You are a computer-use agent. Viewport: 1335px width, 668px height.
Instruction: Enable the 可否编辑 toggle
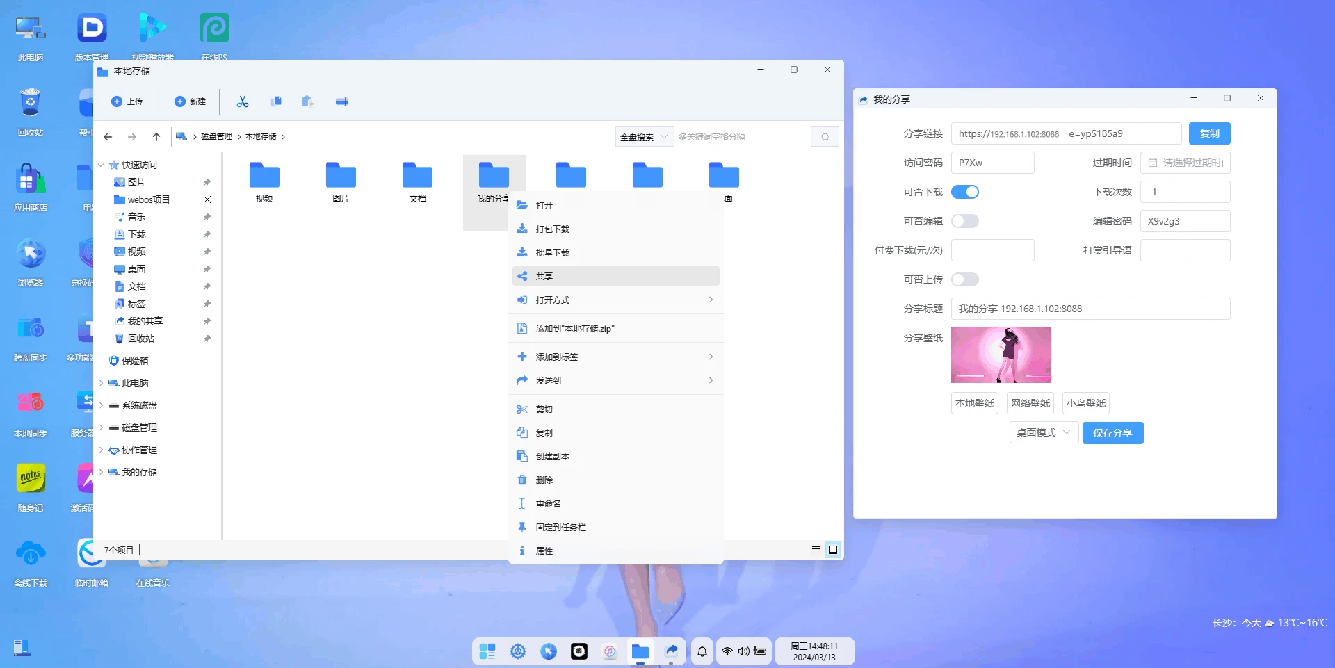tap(964, 221)
